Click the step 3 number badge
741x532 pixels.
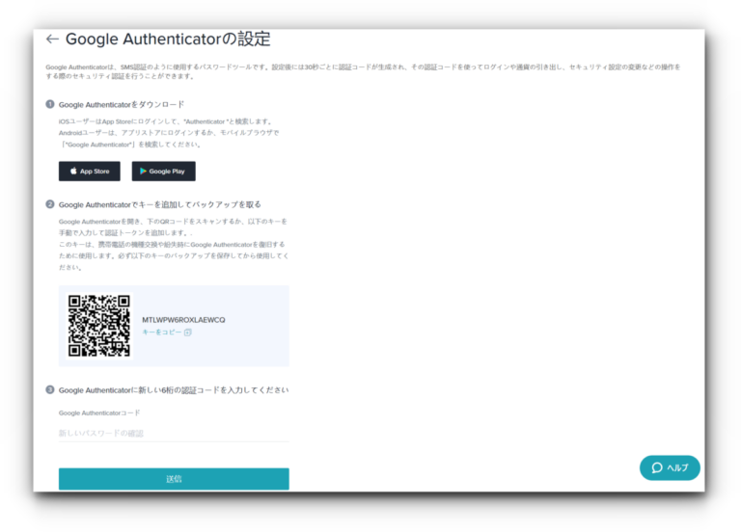(x=50, y=389)
